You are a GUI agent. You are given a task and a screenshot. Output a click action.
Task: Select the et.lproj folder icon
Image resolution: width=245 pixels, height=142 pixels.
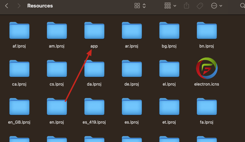[169, 107]
